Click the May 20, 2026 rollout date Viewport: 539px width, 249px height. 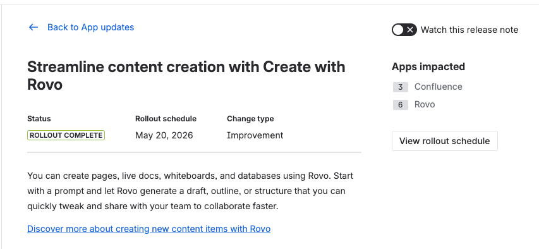tap(164, 135)
